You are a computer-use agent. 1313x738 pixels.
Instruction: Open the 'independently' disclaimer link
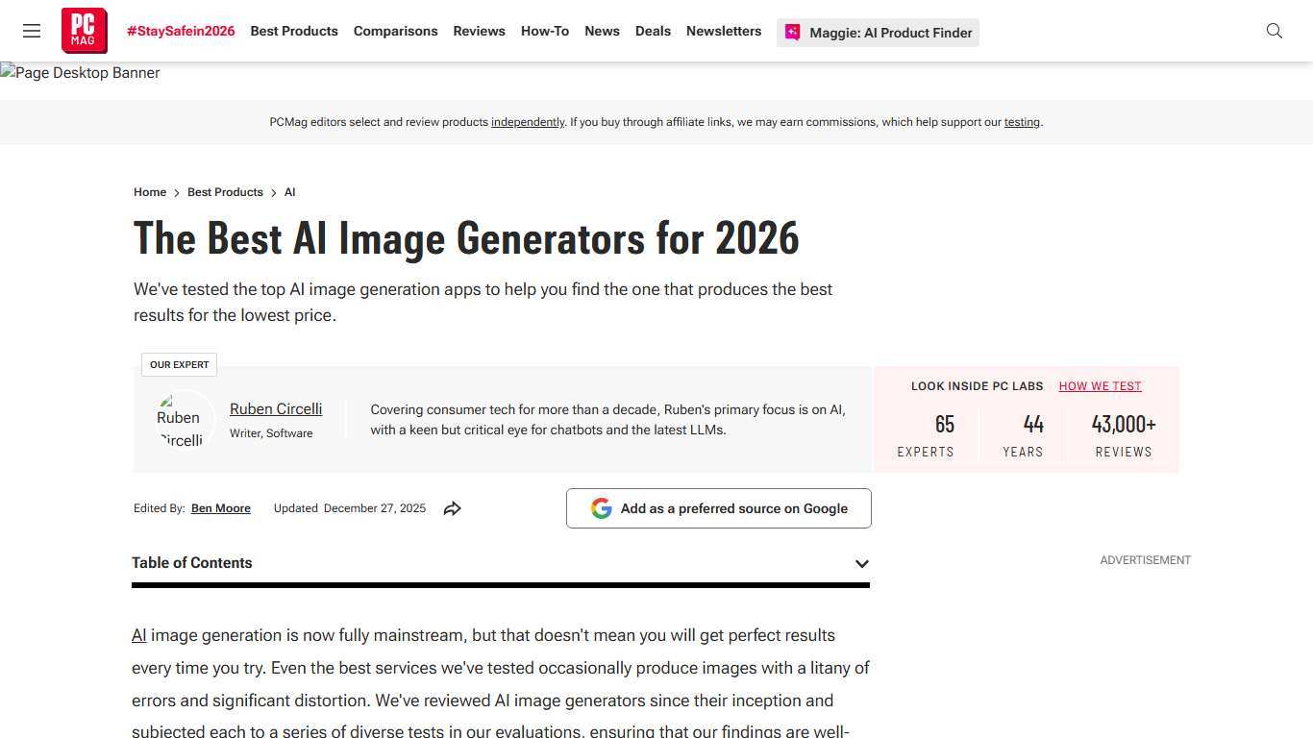528,122
